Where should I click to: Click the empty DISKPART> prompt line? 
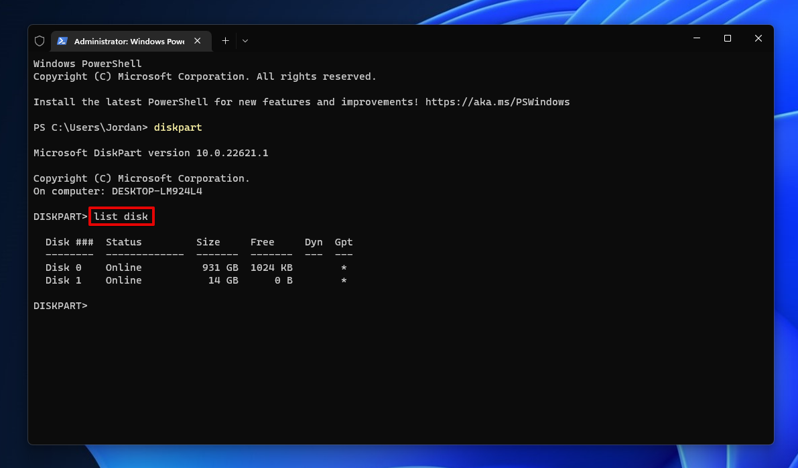60,306
